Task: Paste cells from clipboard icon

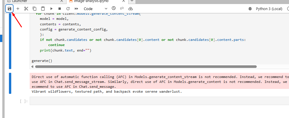Action: click(43, 9)
